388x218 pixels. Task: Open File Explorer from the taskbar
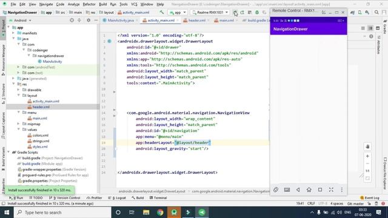click(146, 213)
